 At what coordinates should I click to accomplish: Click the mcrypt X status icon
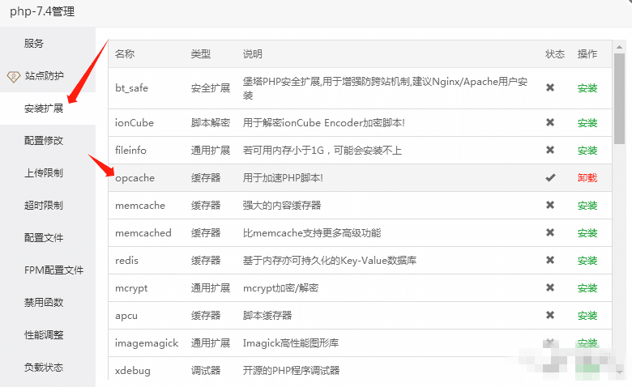(550, 287)
